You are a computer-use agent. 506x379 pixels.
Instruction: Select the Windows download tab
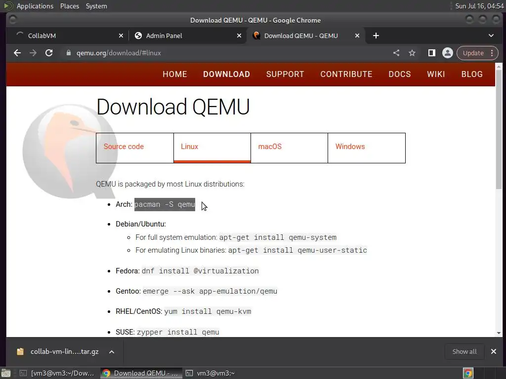point(367,148)
